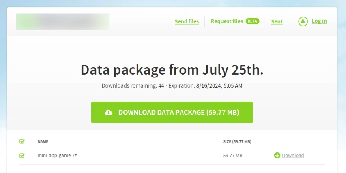This screenshot has width=346, height=173.
Task: Select the mini-app-game.7z file name
Action: click(57, 155)
